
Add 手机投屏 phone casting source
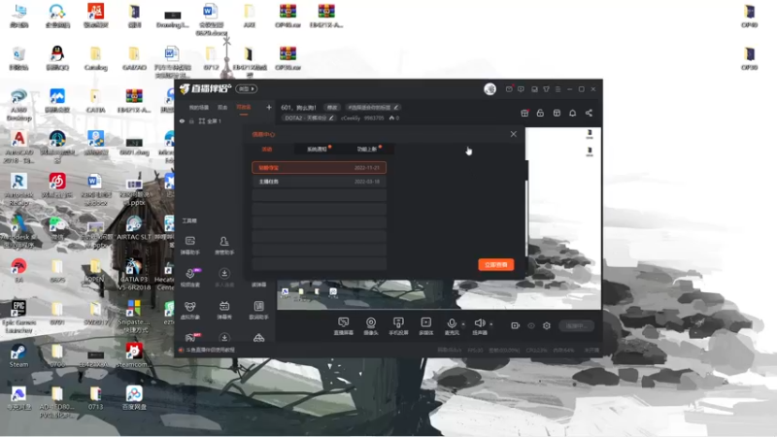pyautogui.click(x=398, y=326)
